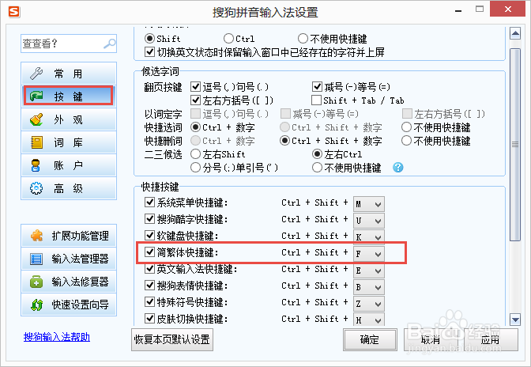Click 恢复本页默认设置 button

172,339
